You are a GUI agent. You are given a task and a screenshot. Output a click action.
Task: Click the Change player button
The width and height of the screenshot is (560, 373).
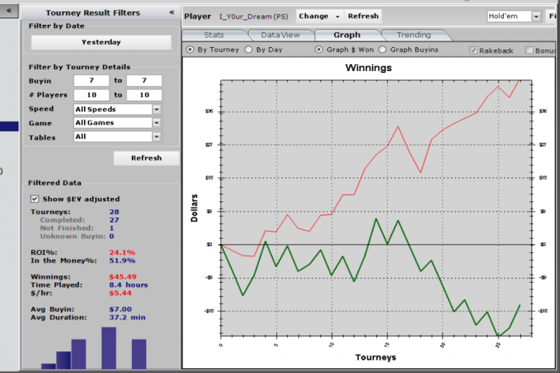(x=319, y=16)
